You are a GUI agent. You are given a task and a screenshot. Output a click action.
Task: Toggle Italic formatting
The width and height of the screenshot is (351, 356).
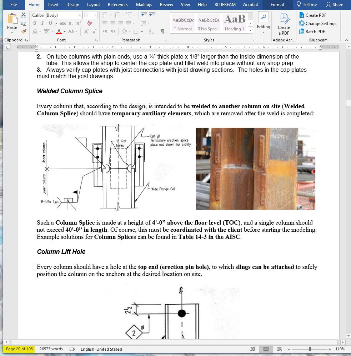pos(42,23)
